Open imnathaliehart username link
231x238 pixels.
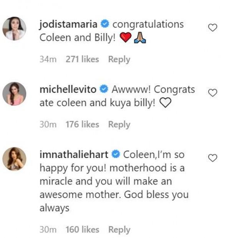click(74, 155)
